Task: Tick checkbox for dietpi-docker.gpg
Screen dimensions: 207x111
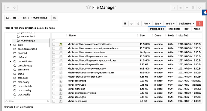Action: [54, 81]
